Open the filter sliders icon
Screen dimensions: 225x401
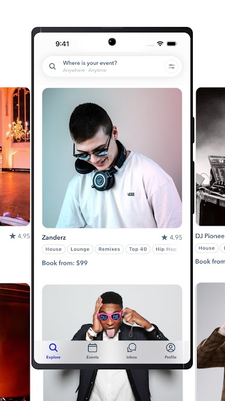coord(171,67)
